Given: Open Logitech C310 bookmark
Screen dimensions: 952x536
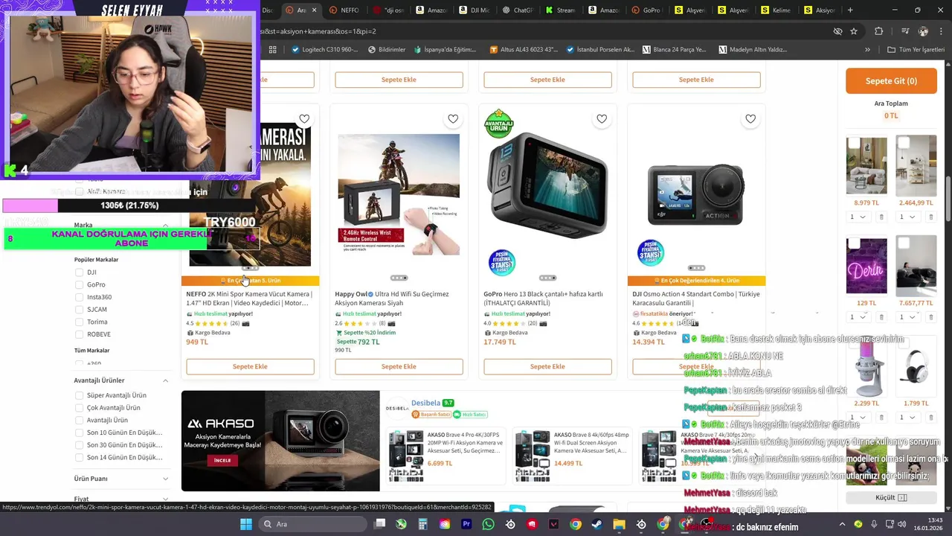Looking at the screenshot, I should [x=324, y=50].
